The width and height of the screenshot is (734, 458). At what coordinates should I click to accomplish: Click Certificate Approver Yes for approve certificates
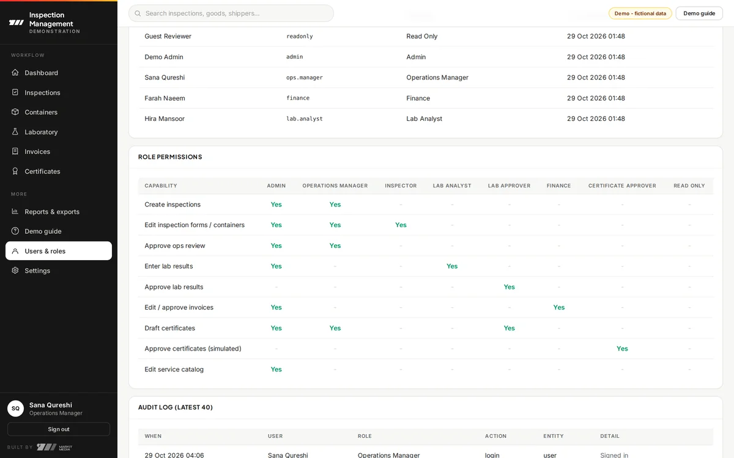622,349
